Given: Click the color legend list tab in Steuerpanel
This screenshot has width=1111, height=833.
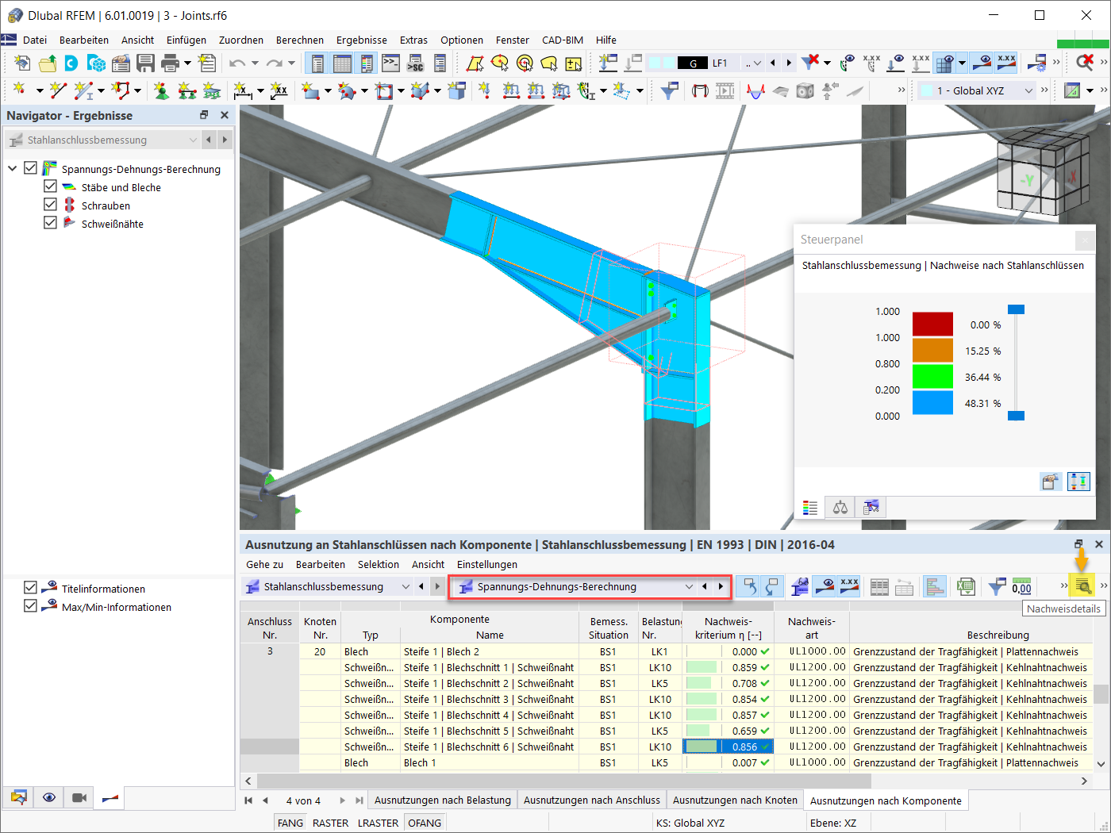Looking at the screenshot, I should click(810, 507).
